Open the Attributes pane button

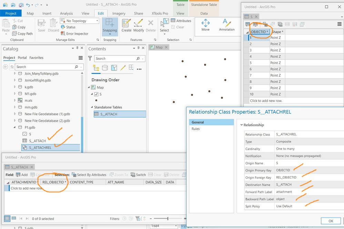(181, 21)
